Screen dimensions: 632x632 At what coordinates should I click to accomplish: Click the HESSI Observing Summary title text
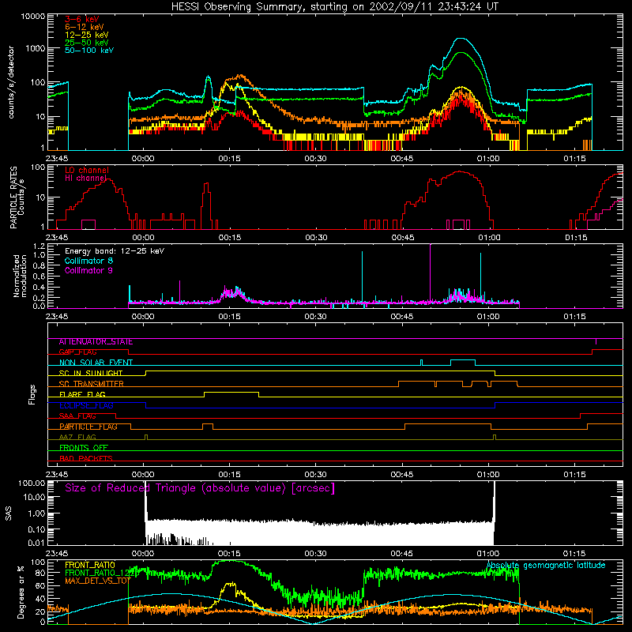coord(334,7)
